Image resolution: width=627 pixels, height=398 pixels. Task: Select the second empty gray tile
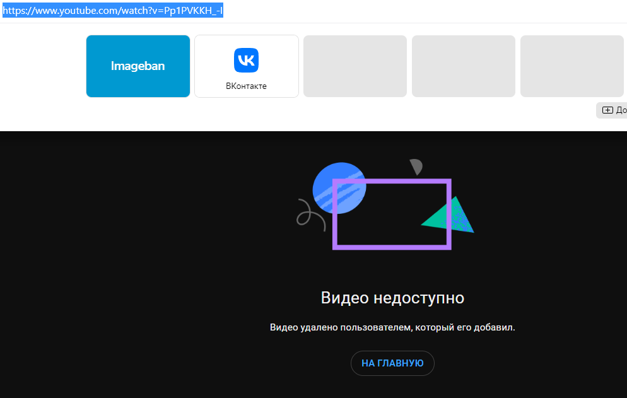pos(463,66)
